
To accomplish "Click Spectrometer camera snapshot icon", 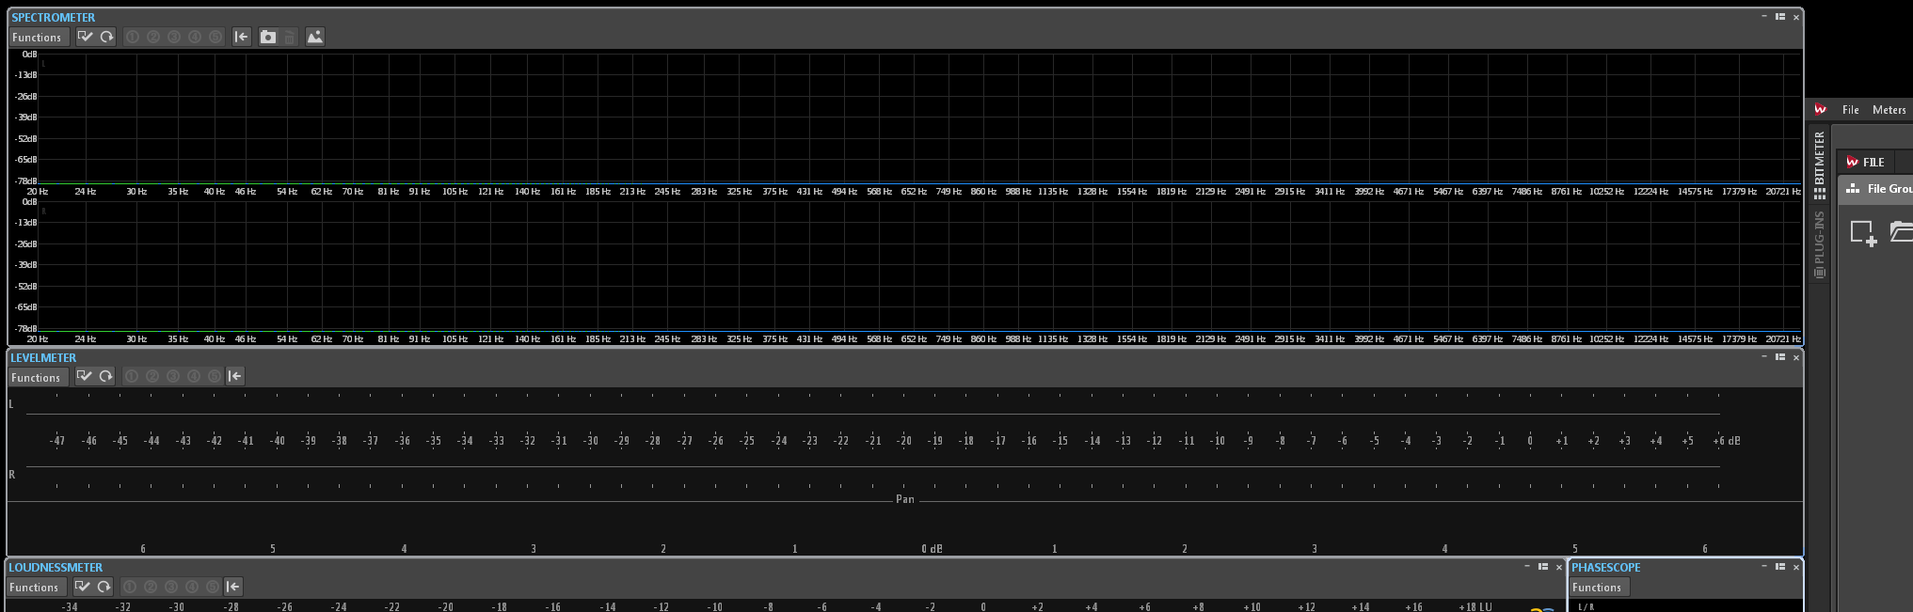I will [x=268, y=37].
